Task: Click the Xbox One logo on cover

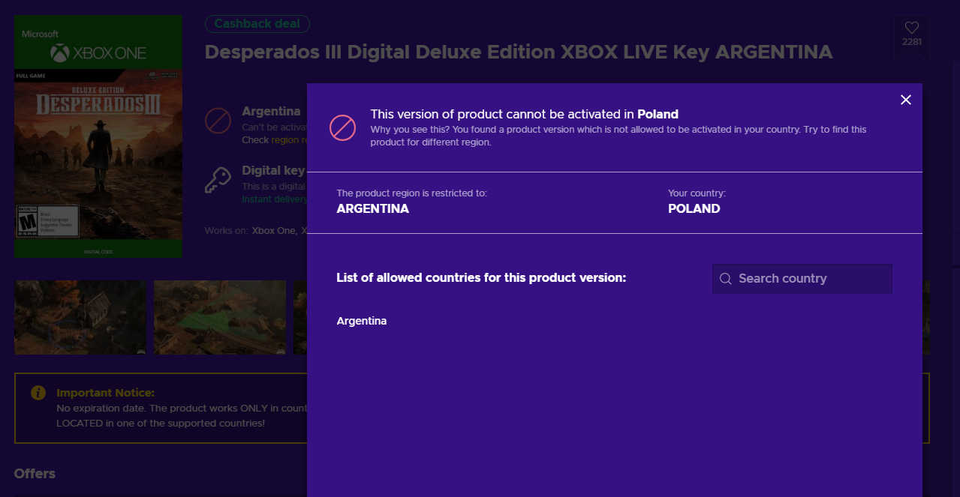Action: coord(98,53)
